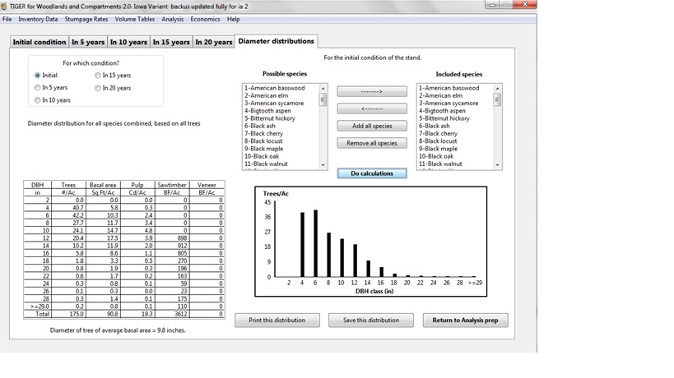This screenshot has width=674, height=378.
Task: Click Return to Analysis prep button
Action: pos(465,320)
